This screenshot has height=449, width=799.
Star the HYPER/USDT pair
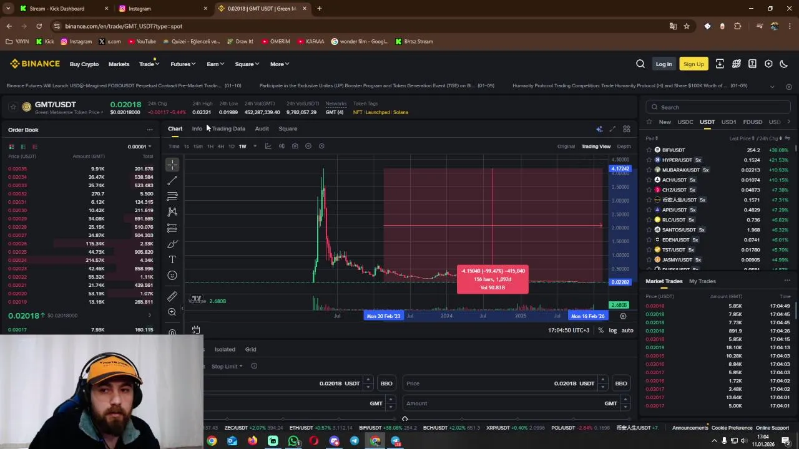coord(649,160)
